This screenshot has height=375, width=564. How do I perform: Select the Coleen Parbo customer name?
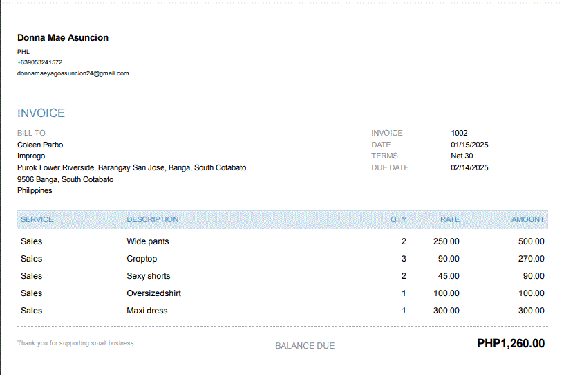tap(40, 145)
